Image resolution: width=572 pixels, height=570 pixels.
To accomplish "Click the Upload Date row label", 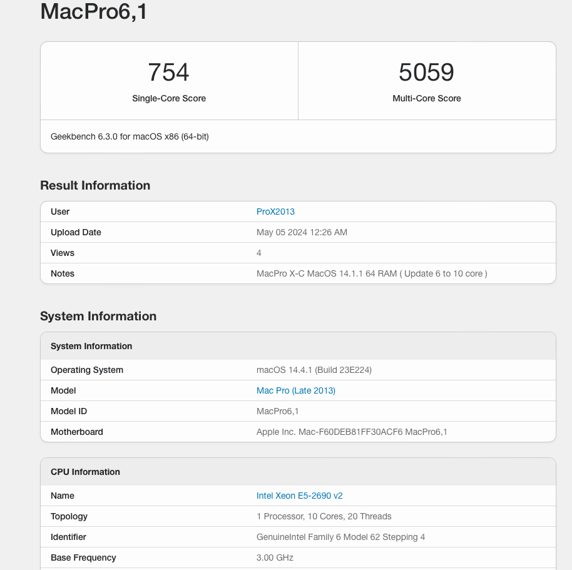I will [76, 232].
